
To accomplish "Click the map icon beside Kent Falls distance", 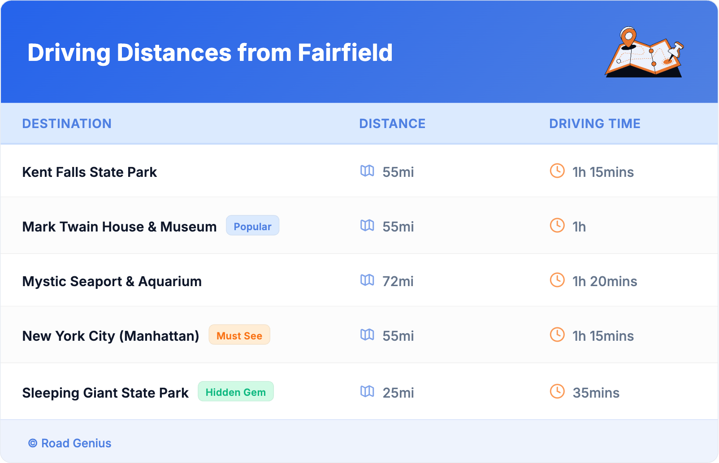I will click(x=367, y=171).
